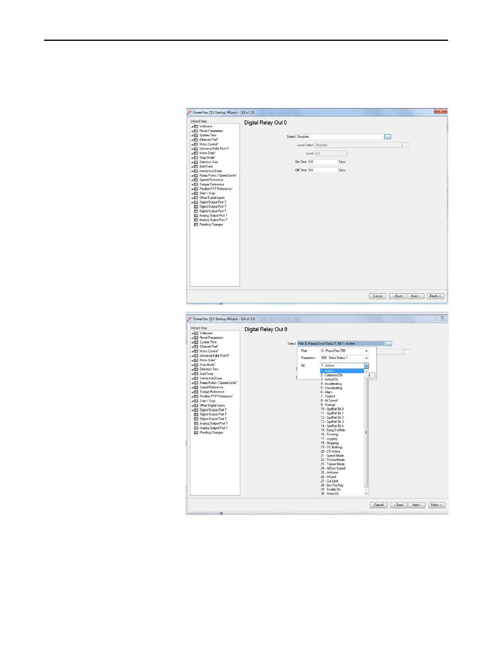Select Universal Fdbk Port 5 step in upper wizard
Viewport: 500px width, 647px height.
tap(214, 149)
